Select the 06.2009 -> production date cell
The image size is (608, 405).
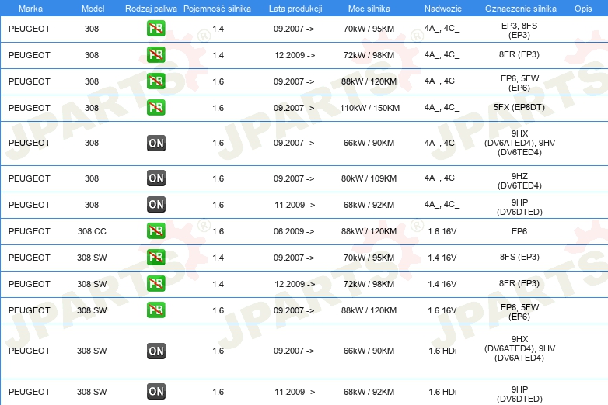coord(294,231)
